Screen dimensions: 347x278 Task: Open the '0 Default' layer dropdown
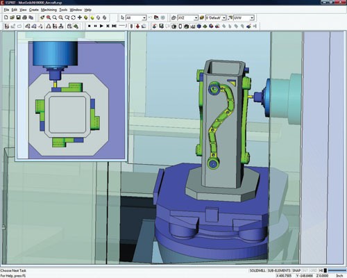(216, 18)
